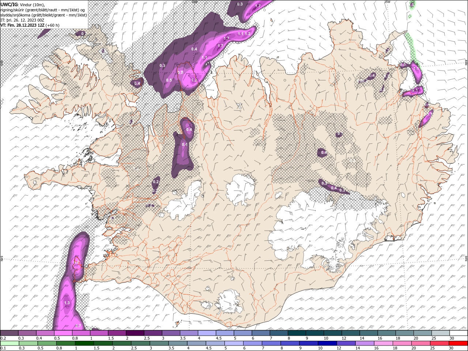
Task: Click the snow scale label 12
Action: click(344, 338)
